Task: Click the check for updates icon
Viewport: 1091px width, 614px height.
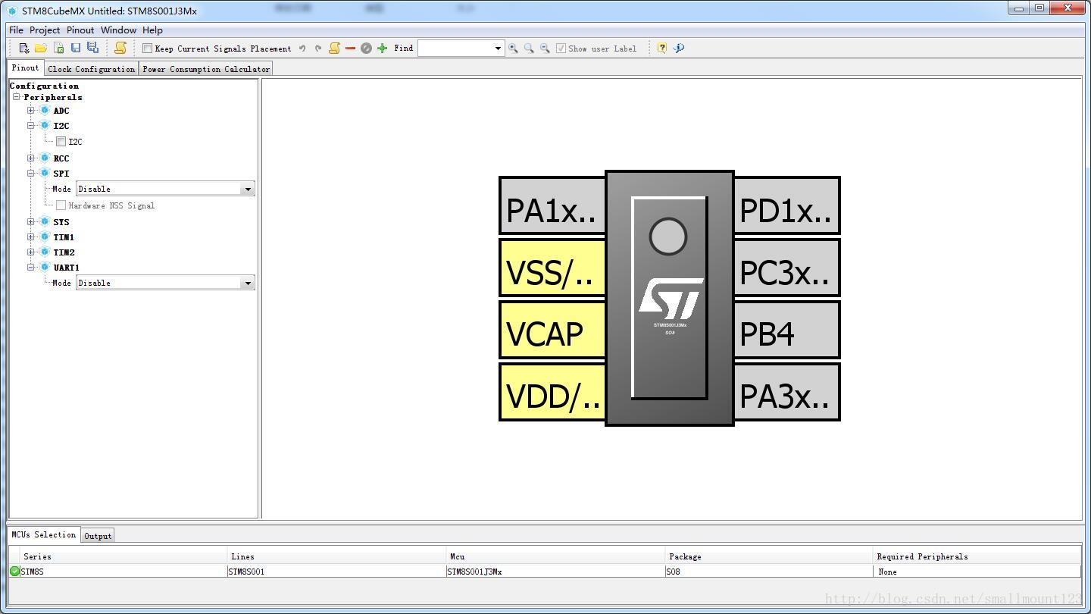Action: pyautogui.click(x=679, y=48)
